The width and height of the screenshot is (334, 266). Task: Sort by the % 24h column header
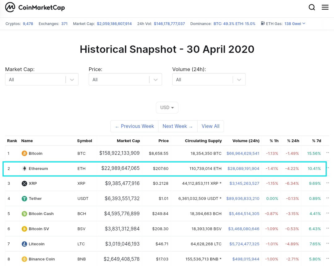tap(293, 141)
